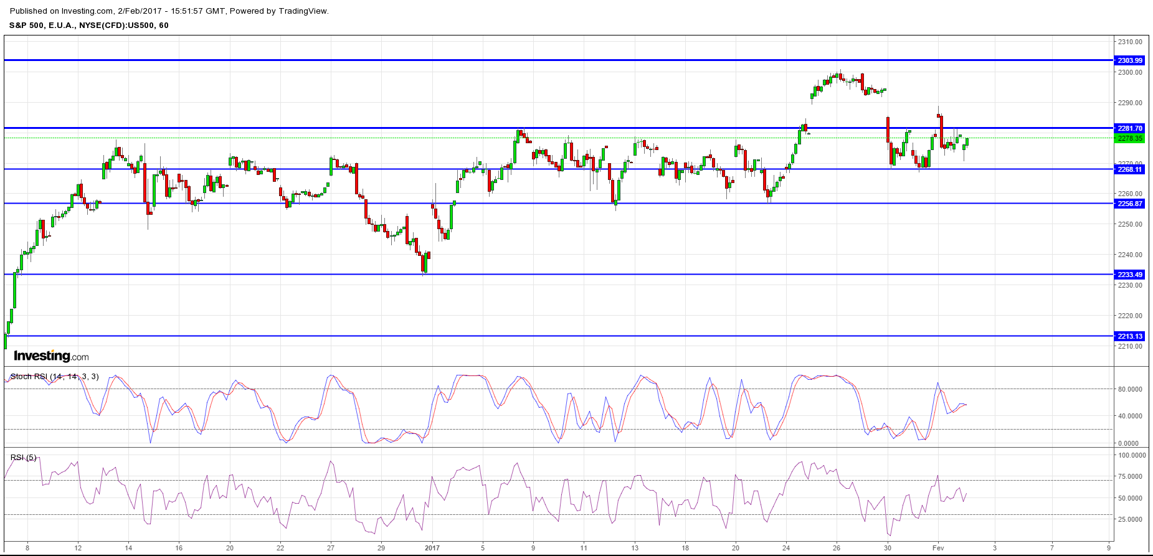Click the S&P 500 US500 chart title

click(x=88, y=26)
